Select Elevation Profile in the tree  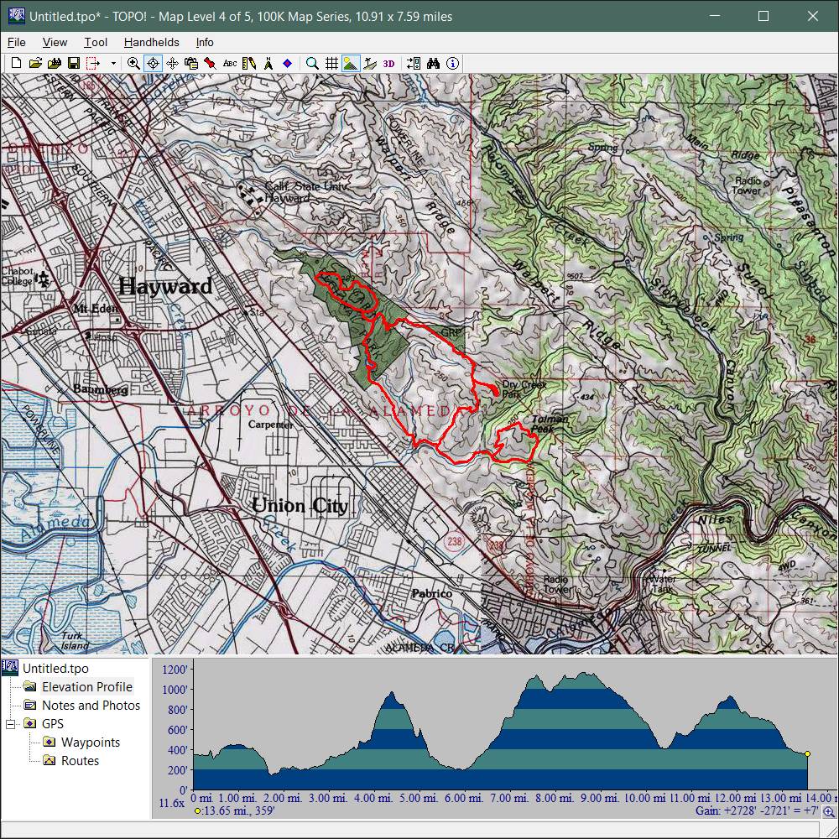pyautogui.click(x=87, y=687)
